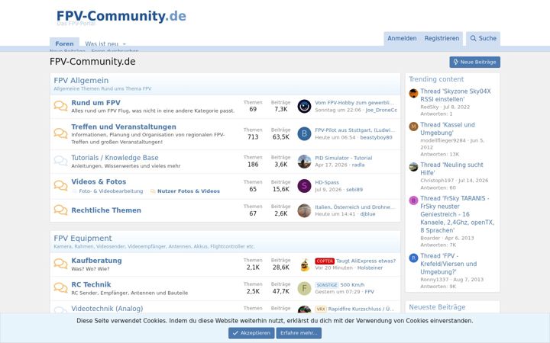The height and width of the screenshot is (343, 550).
Task: Click the F avatar in RC Technik row
Action: tap(304, 288)
